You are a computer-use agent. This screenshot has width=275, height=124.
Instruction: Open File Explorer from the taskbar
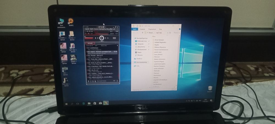tap(89, 103)
